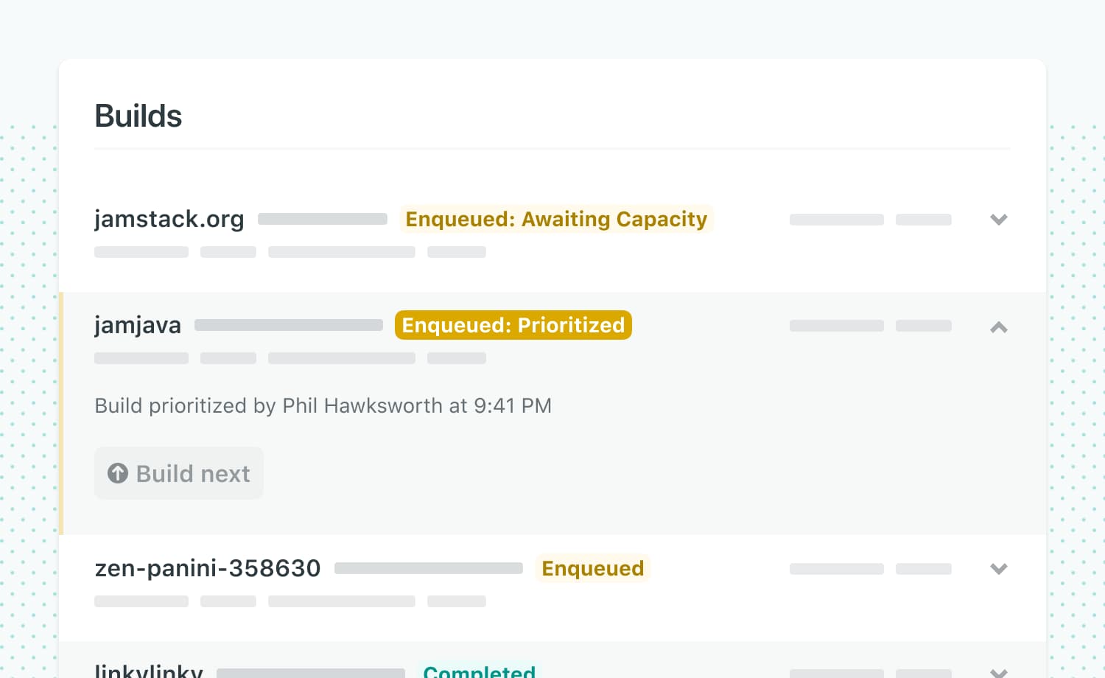Image resolution: width=1105 pixels, height=678 pixels.
Task: Expand the zen-panini-358630 row chevron
Action: tap(999, 568)
